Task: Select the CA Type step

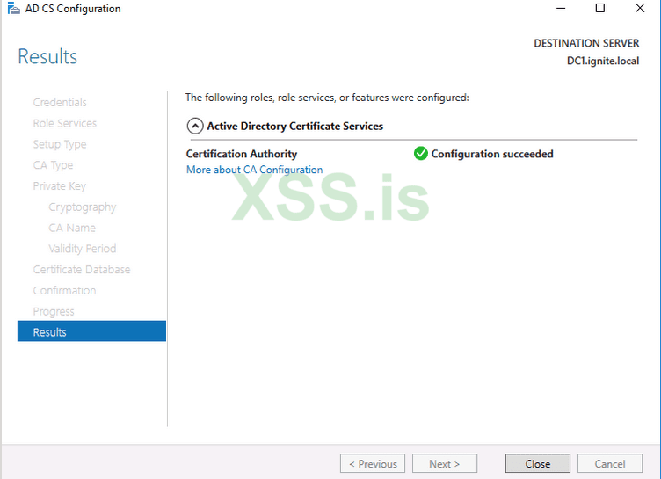Action: (x=53, y=165)
